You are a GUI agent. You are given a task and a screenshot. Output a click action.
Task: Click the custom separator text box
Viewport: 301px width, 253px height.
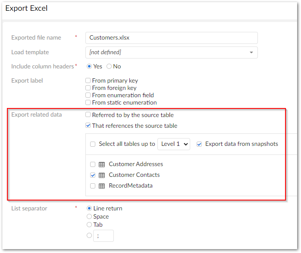click(x=103, y=235)
